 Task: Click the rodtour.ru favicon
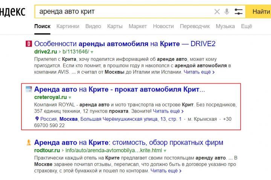[29, 142]
